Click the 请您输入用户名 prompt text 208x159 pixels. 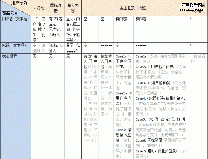(90, 61)
